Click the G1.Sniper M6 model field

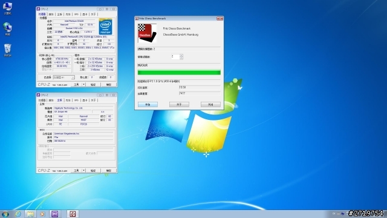pos(73,111)
